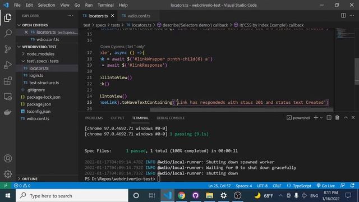Open the Accounts menu
The image size is (359, 202).
pos(7,158)
